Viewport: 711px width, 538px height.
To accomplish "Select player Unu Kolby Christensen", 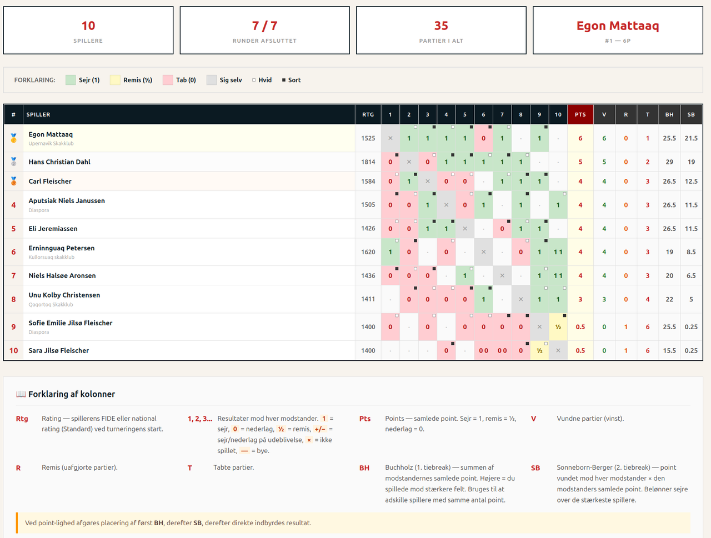I will [64, 295].
